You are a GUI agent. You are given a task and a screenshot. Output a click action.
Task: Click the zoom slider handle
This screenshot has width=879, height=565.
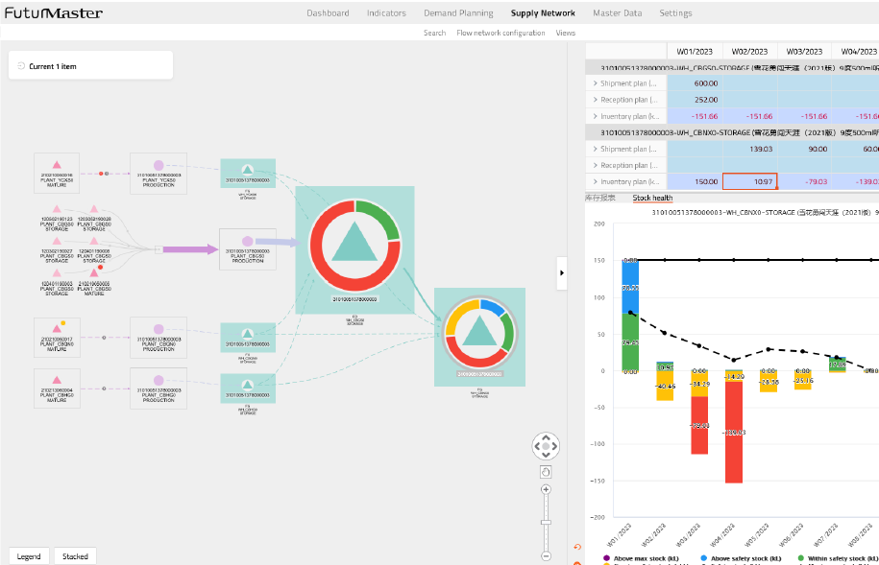point(545,521)
